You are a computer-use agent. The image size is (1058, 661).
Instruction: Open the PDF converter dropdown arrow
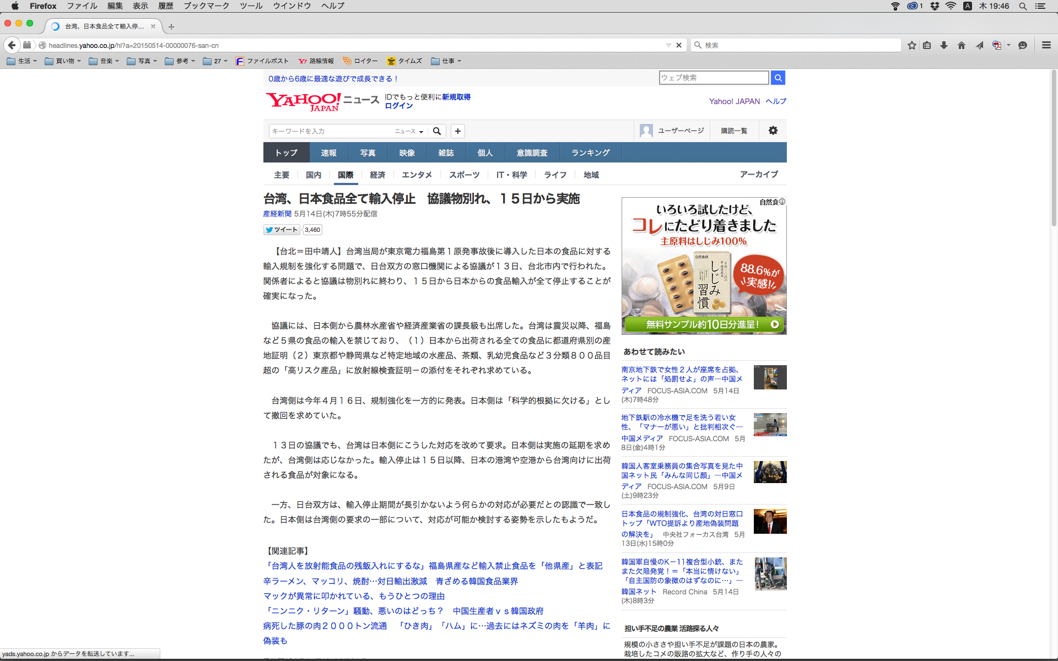tap(1008, 45)
